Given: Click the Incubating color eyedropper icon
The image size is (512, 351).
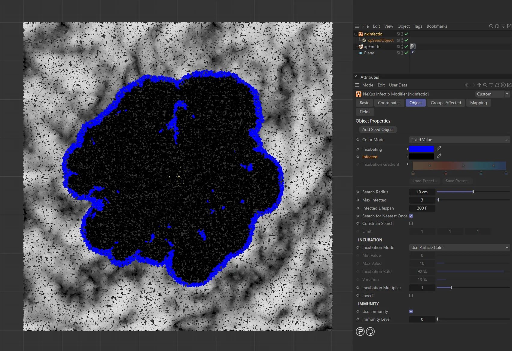Looking at the screenshot, I should [439, 148].
